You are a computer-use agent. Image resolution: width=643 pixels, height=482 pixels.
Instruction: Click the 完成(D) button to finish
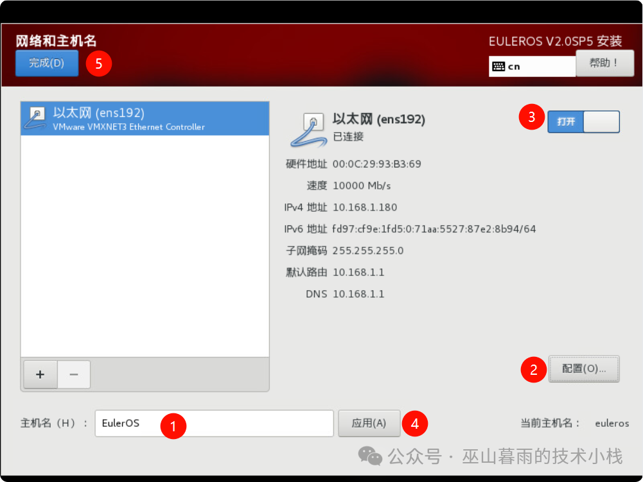coord(46,63)
